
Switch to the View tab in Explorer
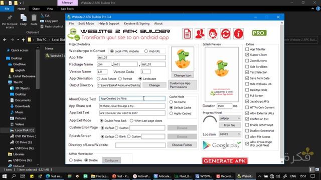point(50,9)
